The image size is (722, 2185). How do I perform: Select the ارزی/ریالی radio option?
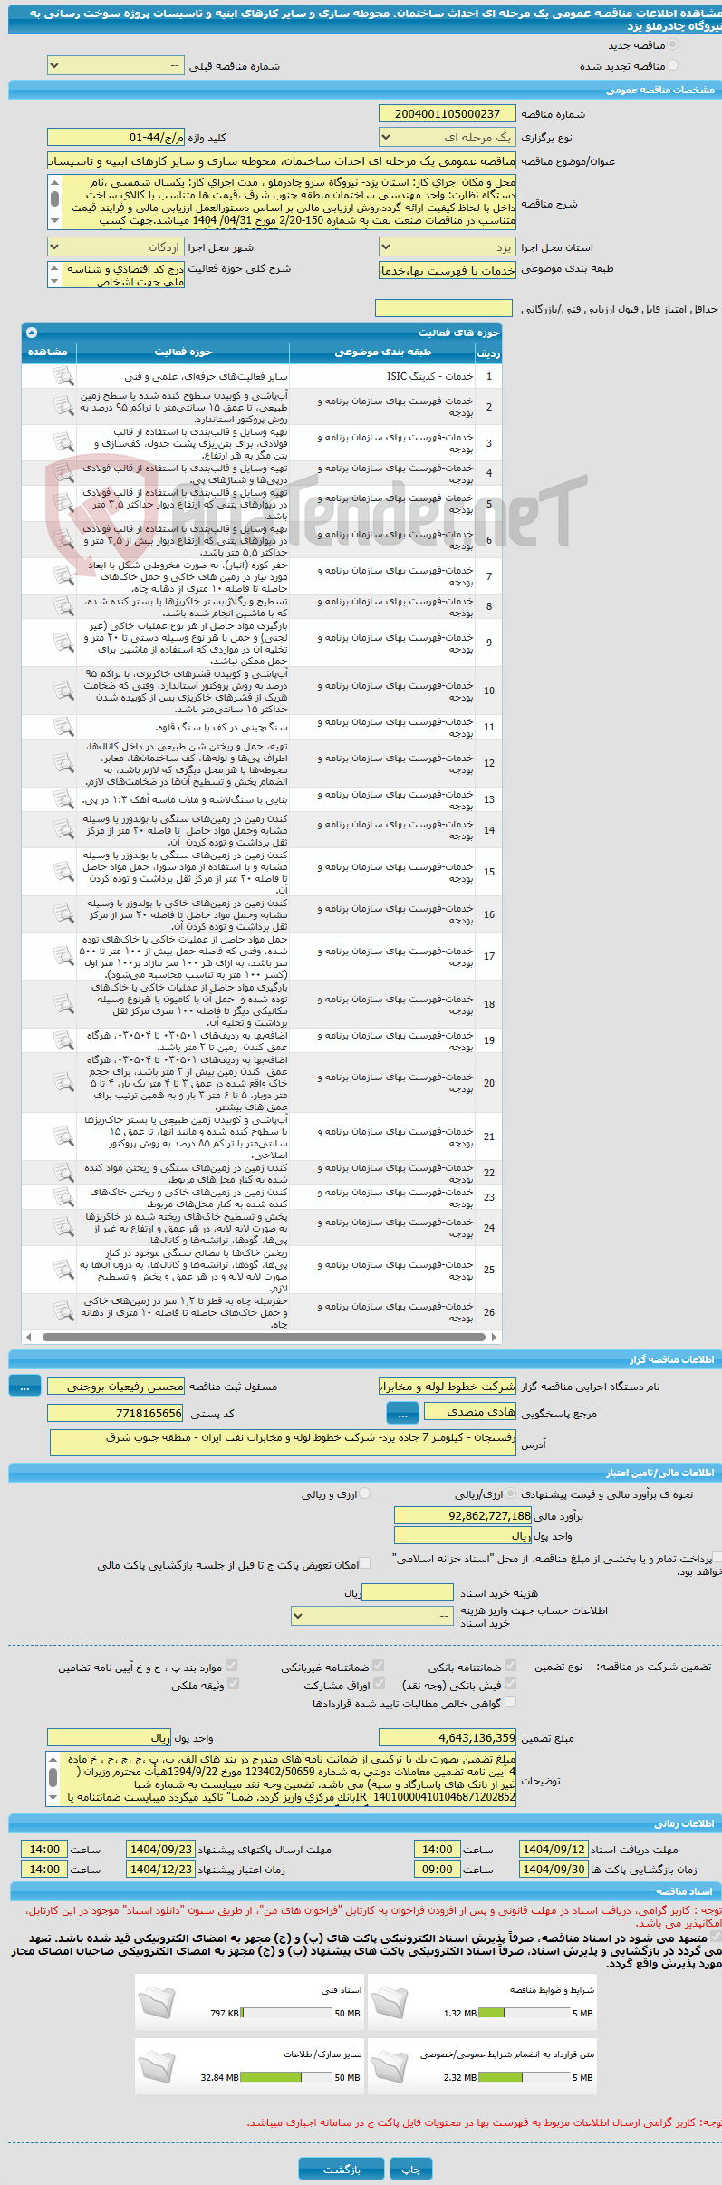(x=512, y=1494)
